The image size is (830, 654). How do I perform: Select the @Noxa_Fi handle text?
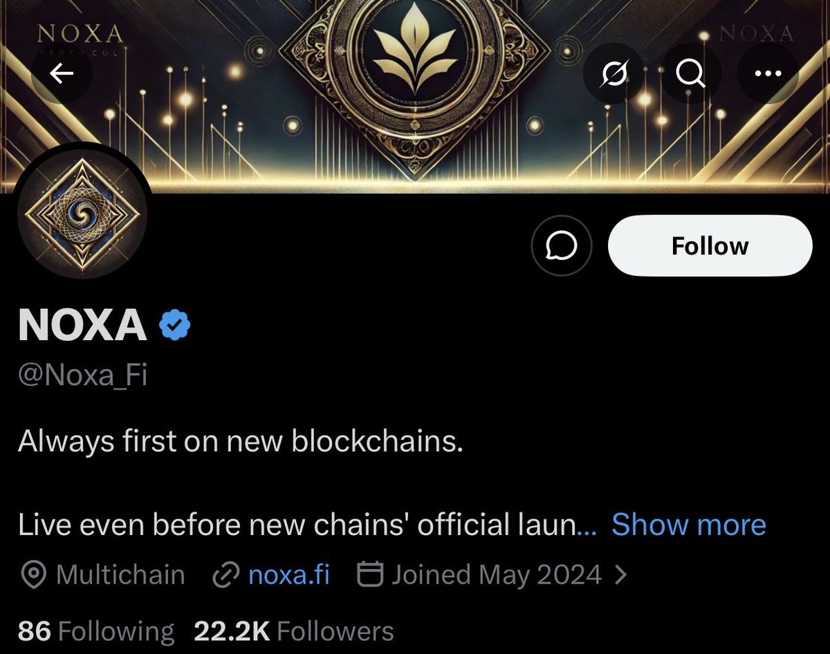pos(83,378)
